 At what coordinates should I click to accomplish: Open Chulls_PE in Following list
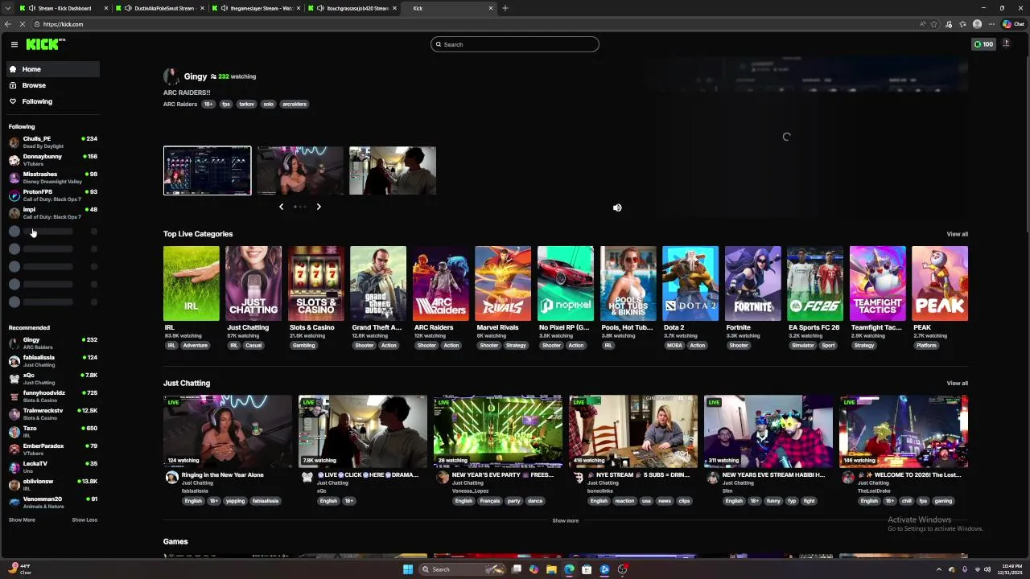pyautogui.click(x=53, y=142)
